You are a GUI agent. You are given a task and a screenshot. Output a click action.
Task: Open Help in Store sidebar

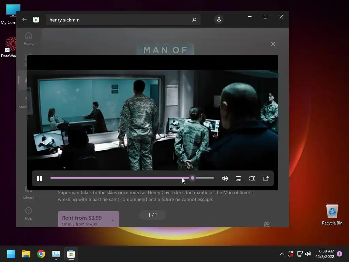pyautogui.click(x=29, y=214)
